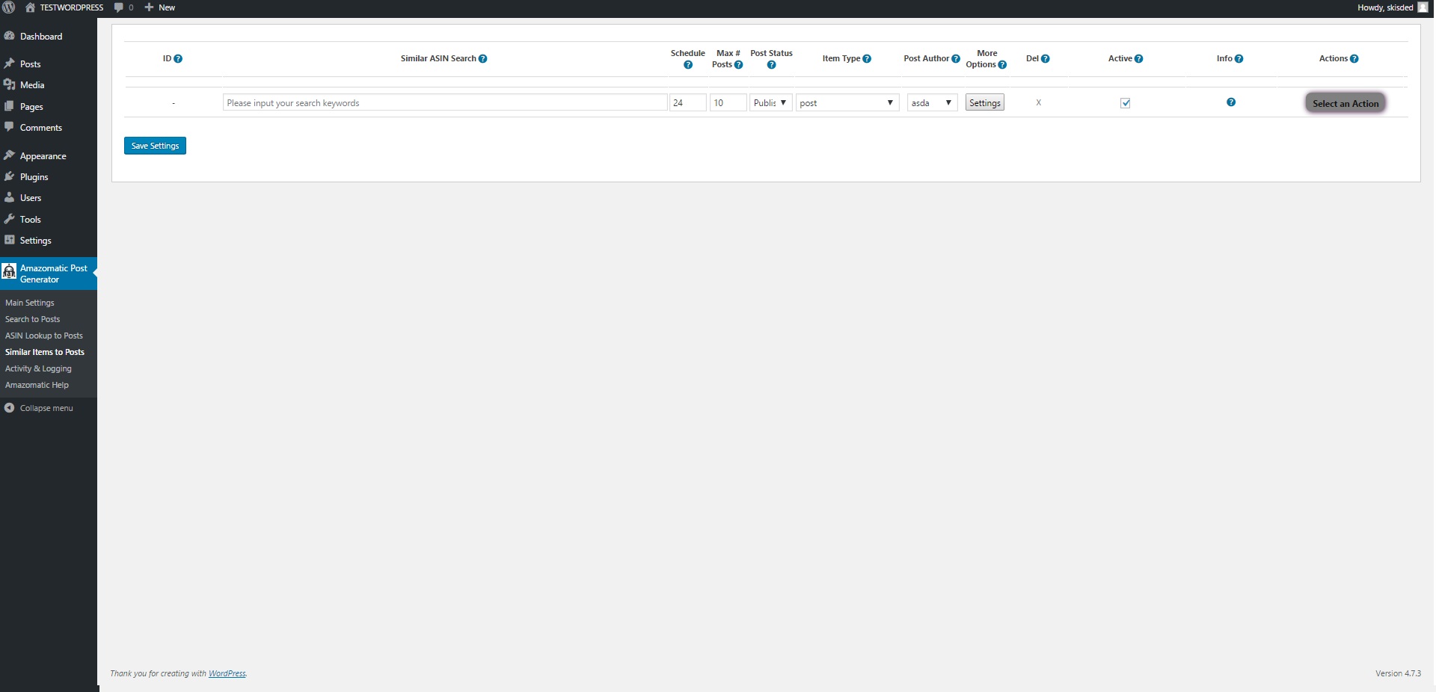
Task: Click the Collapse menu arrow icon
Action: pos(10,408)
